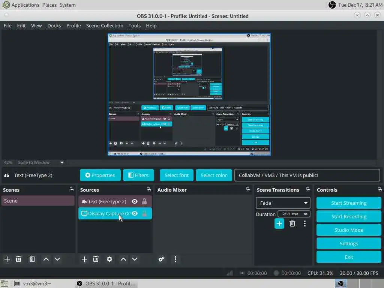Toggle visibility of the Text (FreeType 2) source
The height and width of the screenshot is (288, 384).
point(135,201)
